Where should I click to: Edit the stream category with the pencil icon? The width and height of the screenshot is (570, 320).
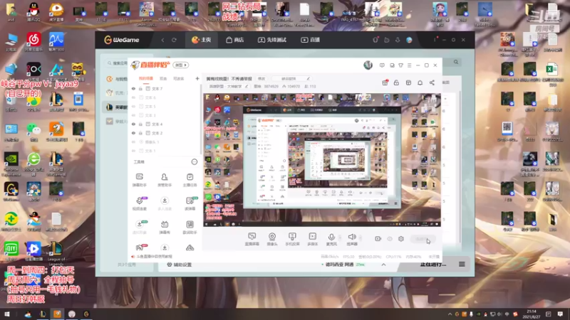coord(247,86)
